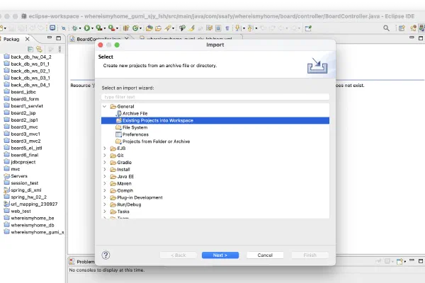Click the Run button in toolbar

pos(88,28)
